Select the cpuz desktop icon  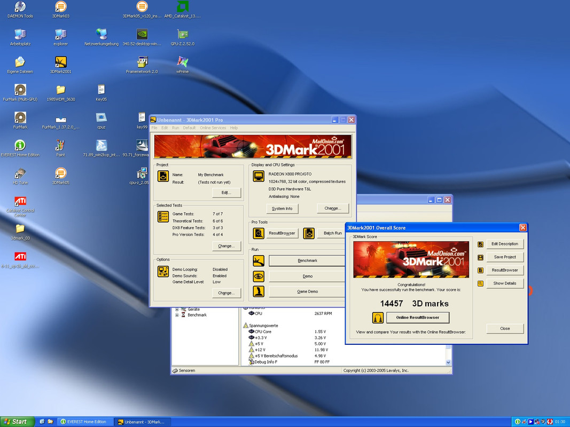101,121
